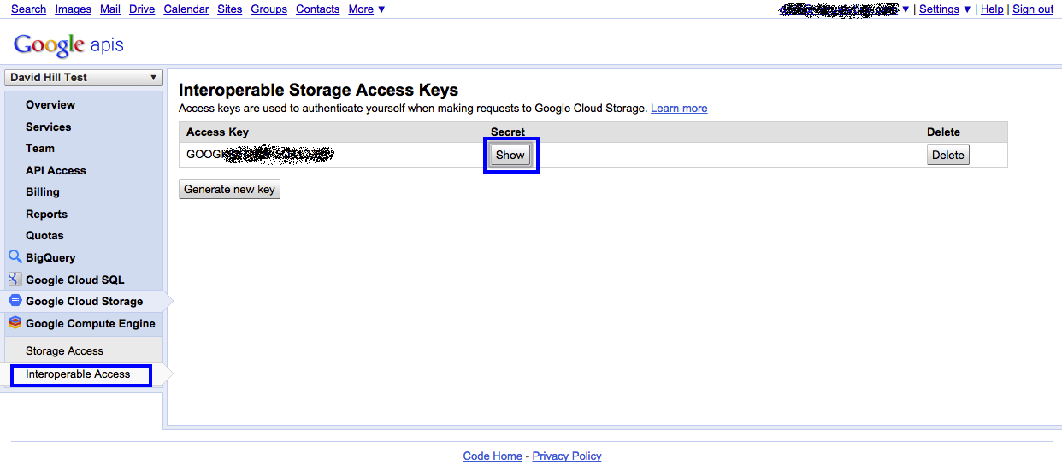Open the Learn more link
1062x471 pixels.
click(679, 109)
